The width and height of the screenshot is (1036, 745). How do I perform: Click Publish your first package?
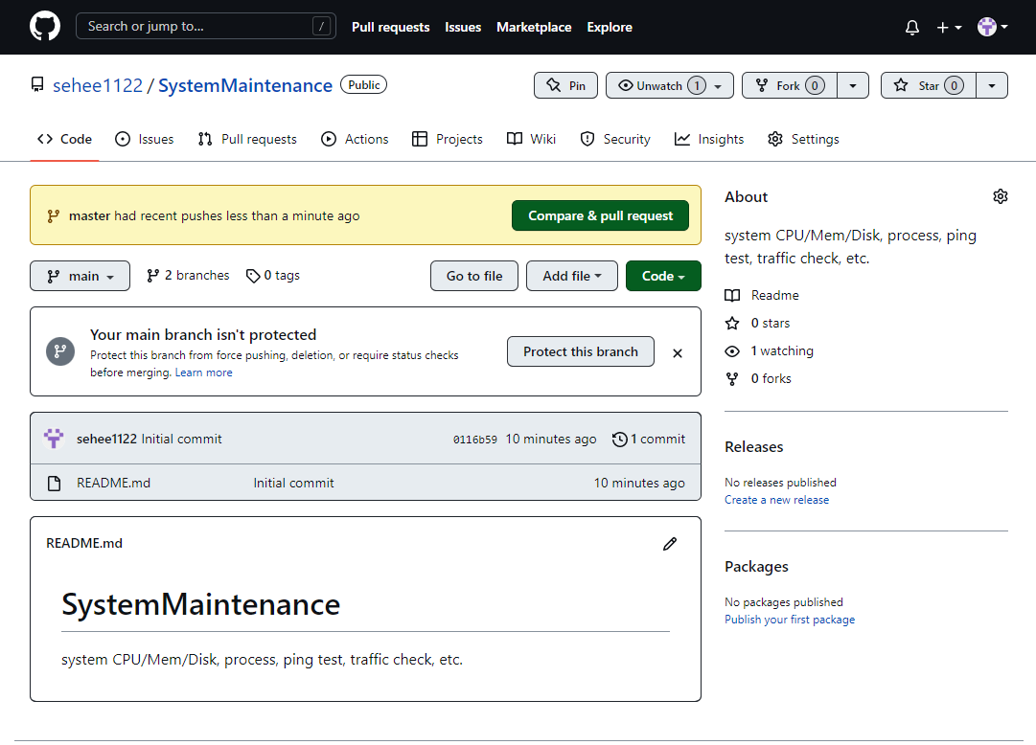tap(790, 620)
